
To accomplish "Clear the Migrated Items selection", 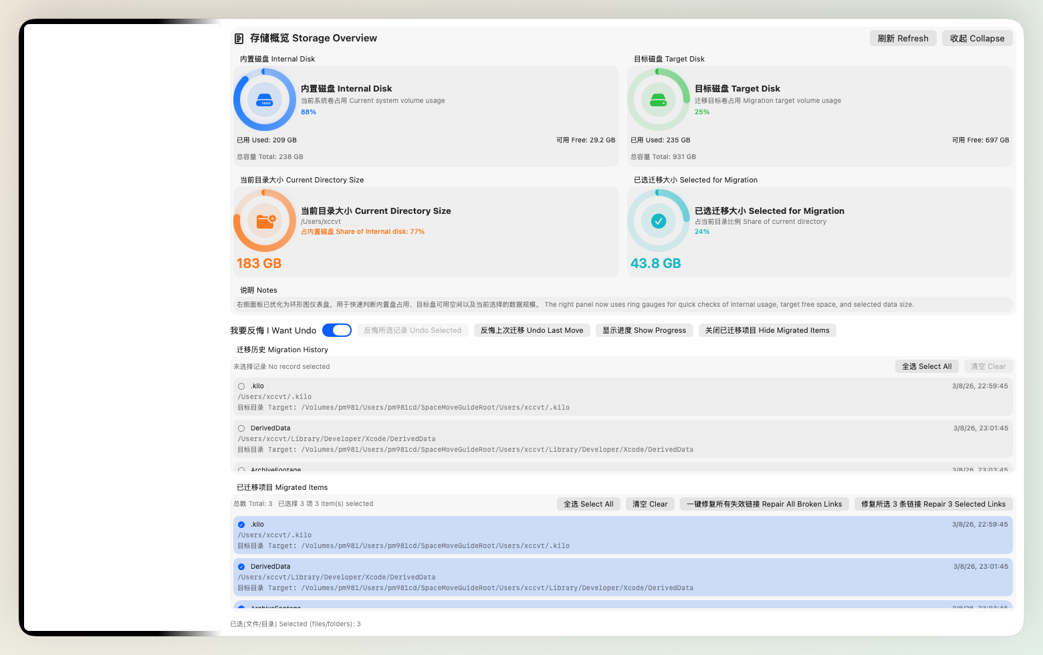I will [649, 503].
